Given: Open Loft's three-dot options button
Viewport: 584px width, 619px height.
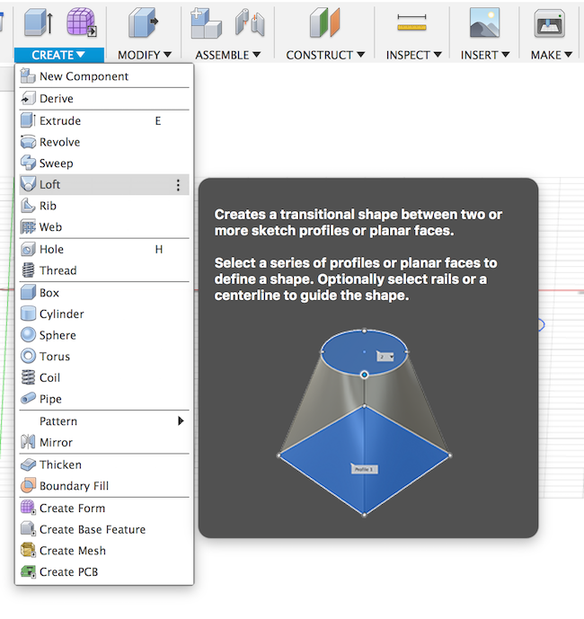Looking at the screenshot, I should (178, 185).
